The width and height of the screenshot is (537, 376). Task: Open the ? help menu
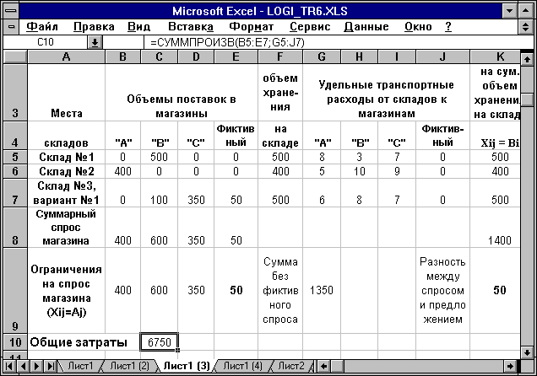pos(448,27)
